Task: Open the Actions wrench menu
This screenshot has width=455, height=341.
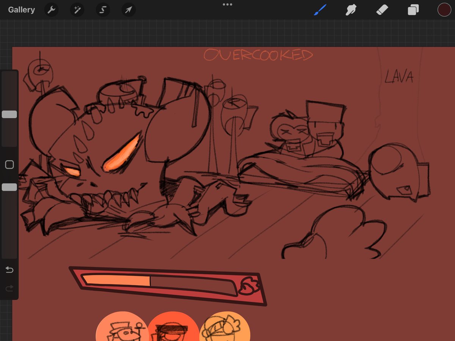Action: (x=51, y=10)
